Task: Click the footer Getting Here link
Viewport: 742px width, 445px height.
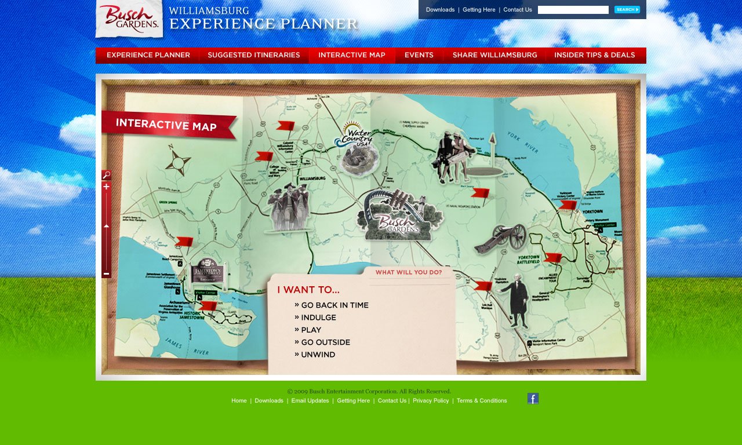Action: [354, 401]
